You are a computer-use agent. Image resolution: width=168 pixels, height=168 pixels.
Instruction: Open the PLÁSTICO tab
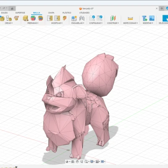[x=67, y=13]
